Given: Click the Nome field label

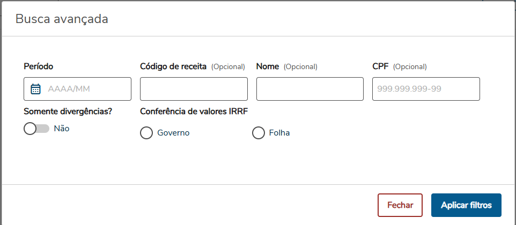Looking at the screenshot, I should pos(267,66).
